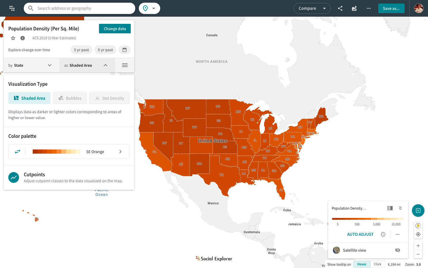Image resolution: width=428 pixels, height=268 pixels.
Task: Open the calendar year picker icon
Action: click(125, 50)
